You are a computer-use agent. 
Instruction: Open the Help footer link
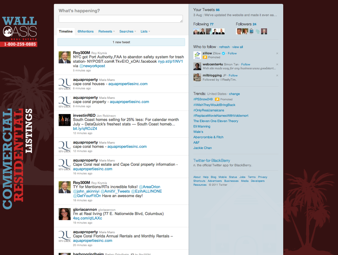(206, 177)
